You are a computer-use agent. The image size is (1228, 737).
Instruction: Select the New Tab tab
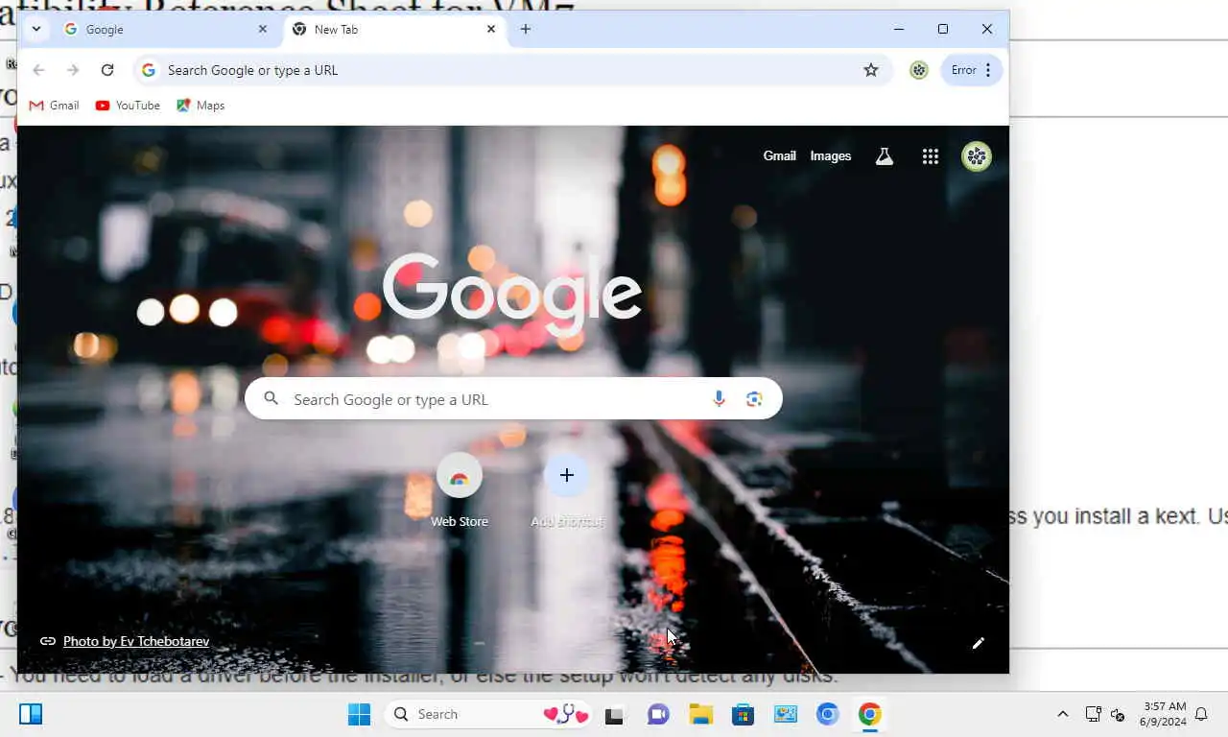pos(395,30)
